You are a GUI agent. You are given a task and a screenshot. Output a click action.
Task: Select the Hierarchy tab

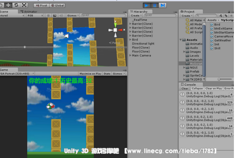click(x=140, y=12)
